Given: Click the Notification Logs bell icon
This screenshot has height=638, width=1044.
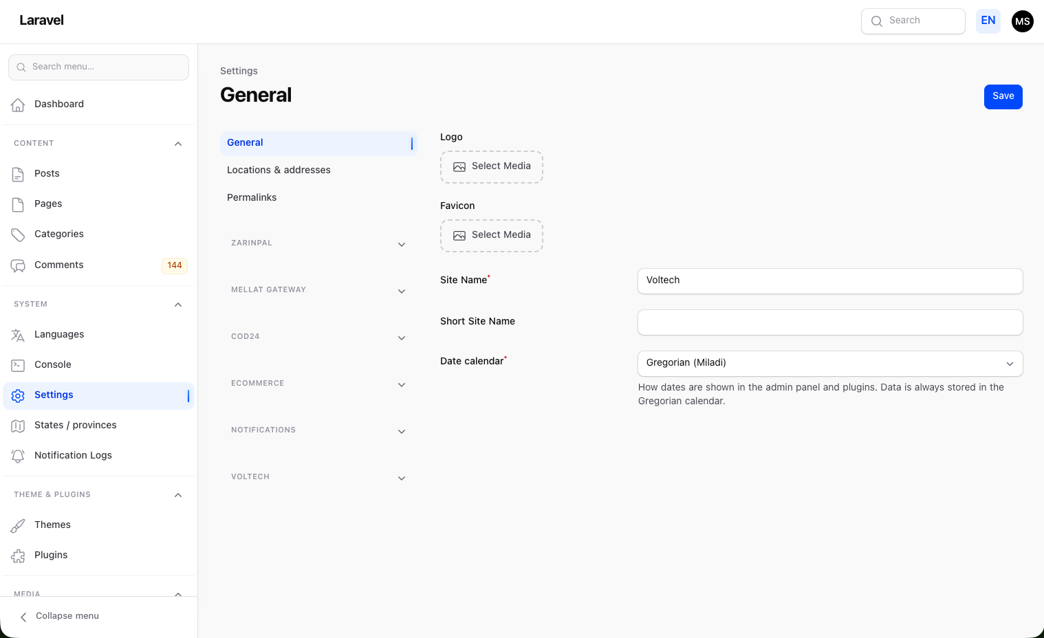Looking at the screenshot, I should tap(18, 456).
